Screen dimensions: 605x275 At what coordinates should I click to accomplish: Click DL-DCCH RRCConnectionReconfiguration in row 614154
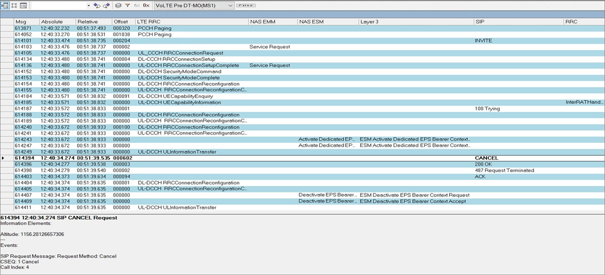[189, 84]
